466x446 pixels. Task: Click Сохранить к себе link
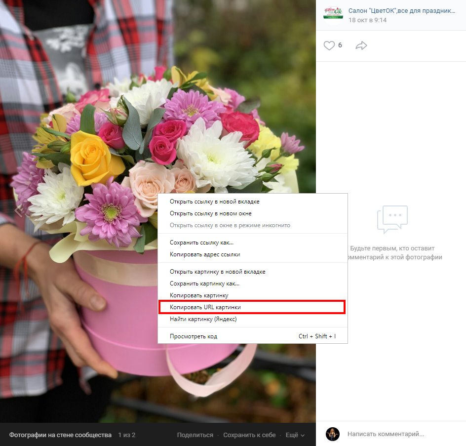[249, 435]
